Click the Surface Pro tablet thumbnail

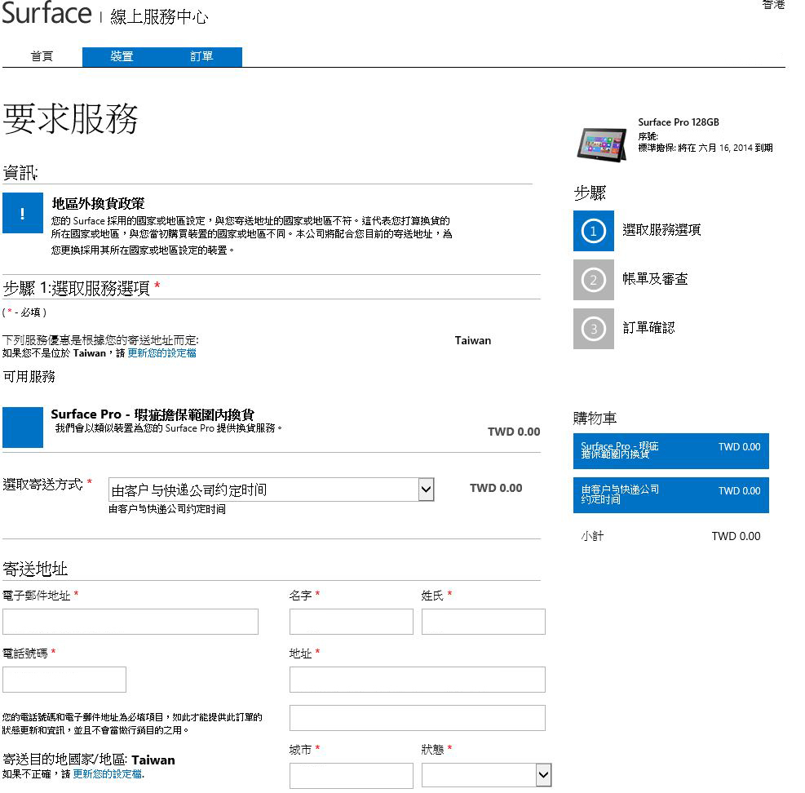coord(602,145)
